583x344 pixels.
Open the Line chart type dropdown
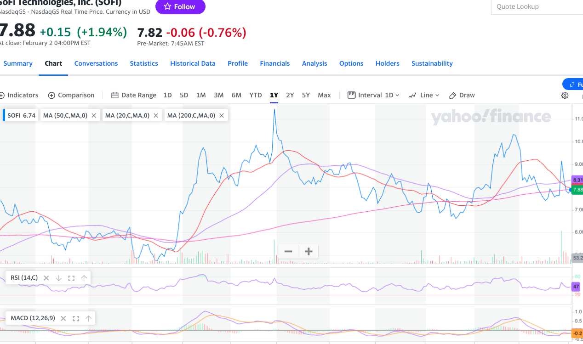(424, 95)
